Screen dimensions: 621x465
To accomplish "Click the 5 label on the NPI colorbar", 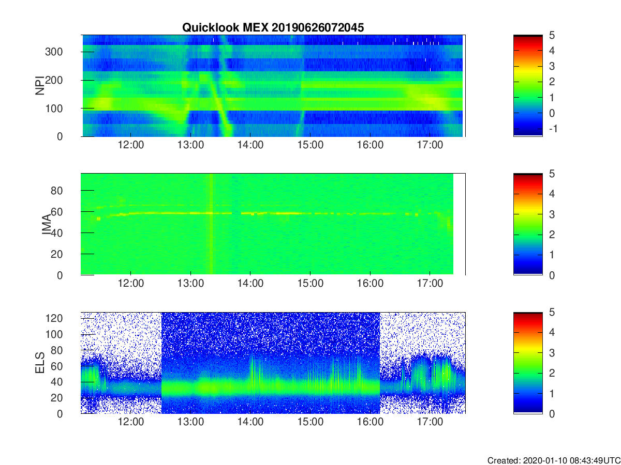I will point(551,35).
